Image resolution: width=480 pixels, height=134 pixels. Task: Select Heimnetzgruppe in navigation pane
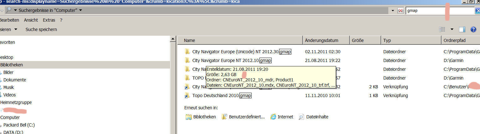pyautogui.click(x=16, y=102)
